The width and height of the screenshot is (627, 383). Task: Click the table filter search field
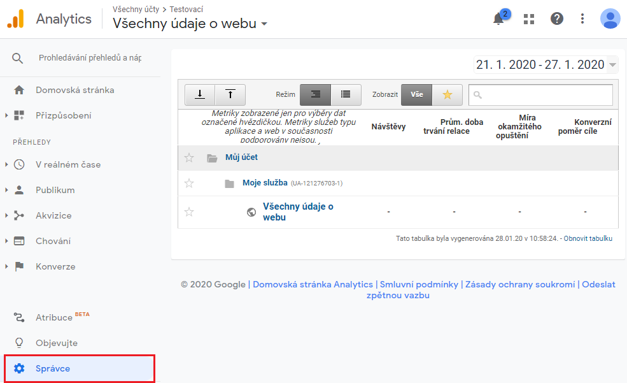540,95
